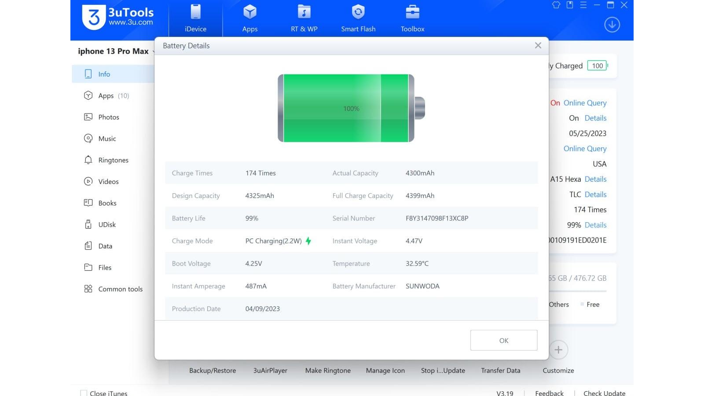The width and height of the screenshot is (704, 396).
Task: Go to the Smart Flash tab
Action: (x=358, y=18)
